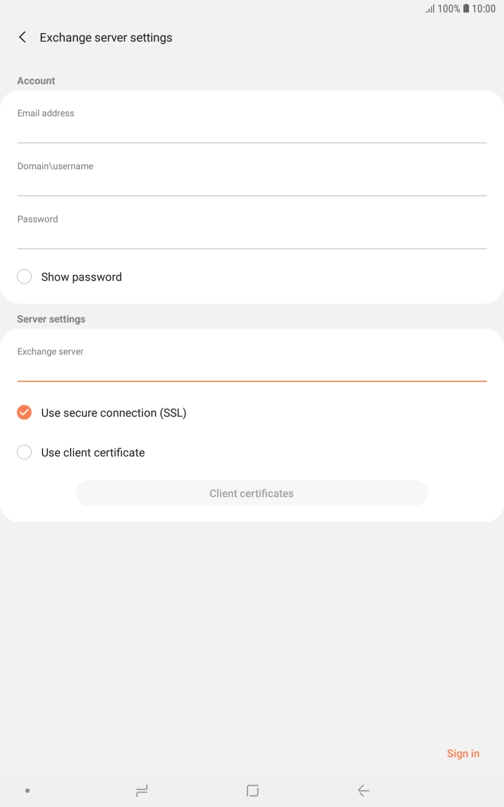Select the Exchange server field
The image size is (504, 807).
pyautogui.click(x=252, y=360)
